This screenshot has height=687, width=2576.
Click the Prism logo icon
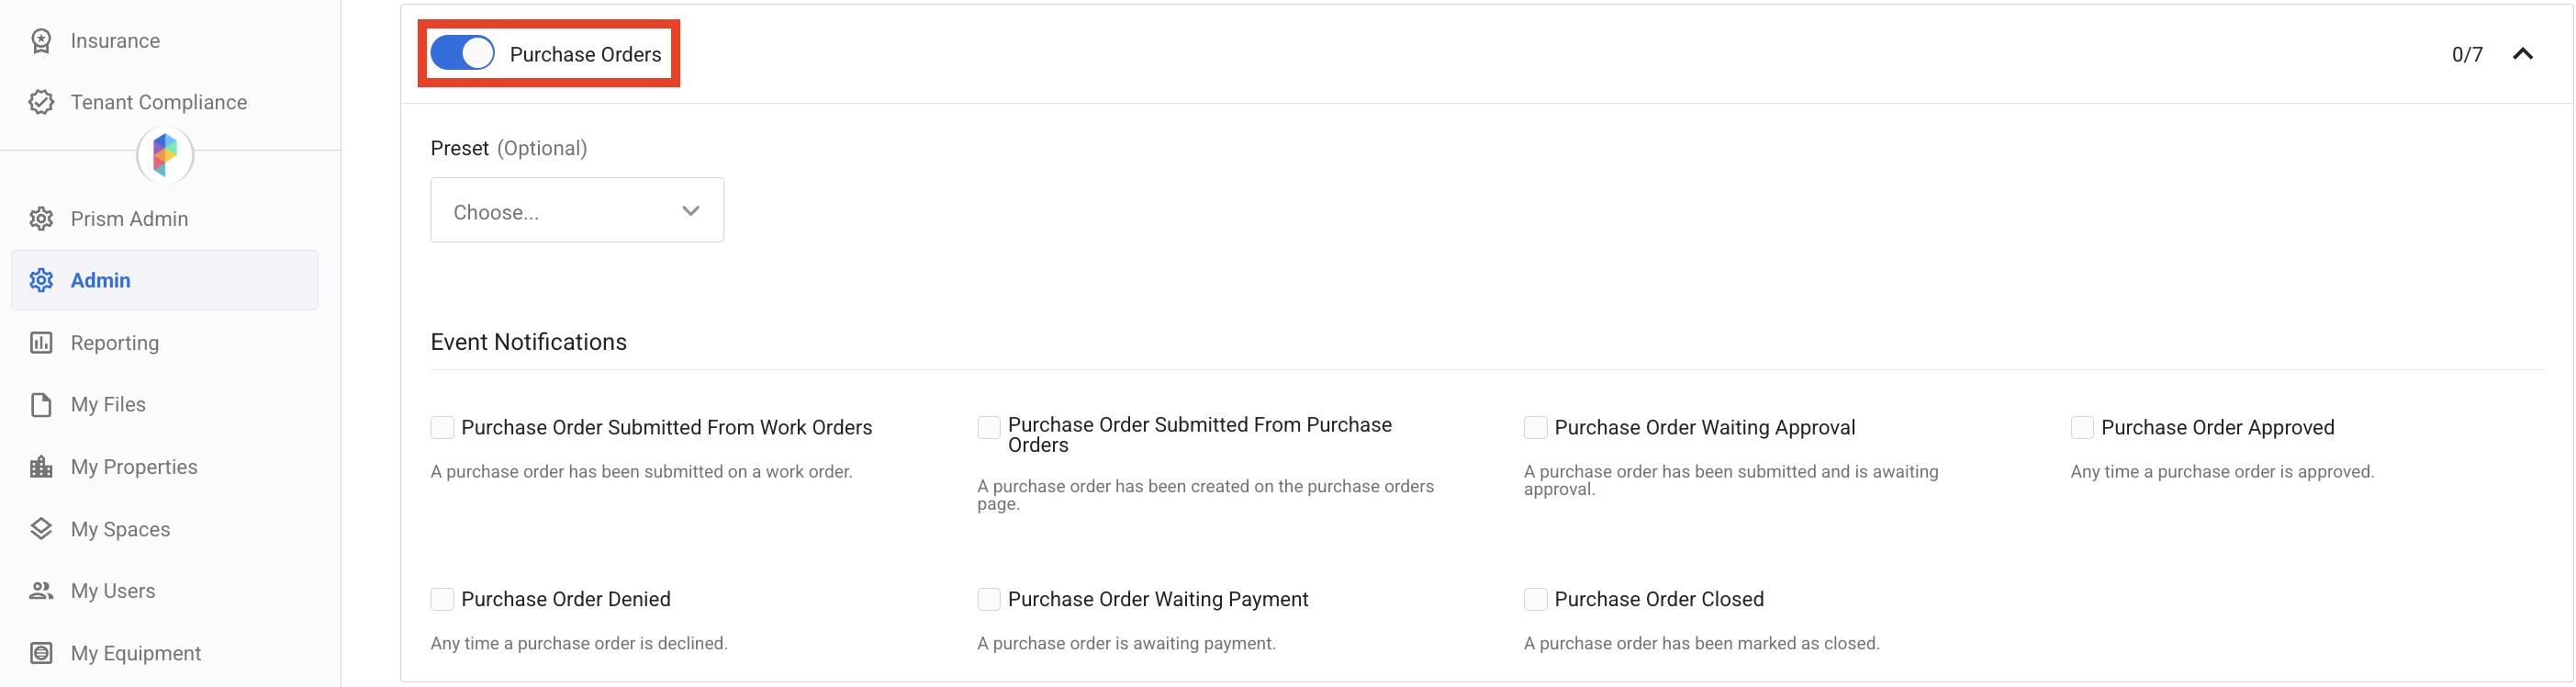(165, 155)
